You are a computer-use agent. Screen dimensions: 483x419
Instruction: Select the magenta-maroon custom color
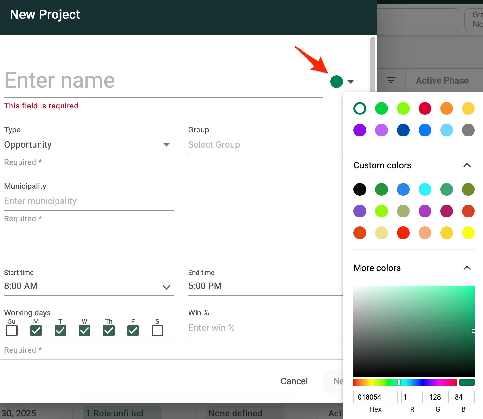(x=447, y=211)
